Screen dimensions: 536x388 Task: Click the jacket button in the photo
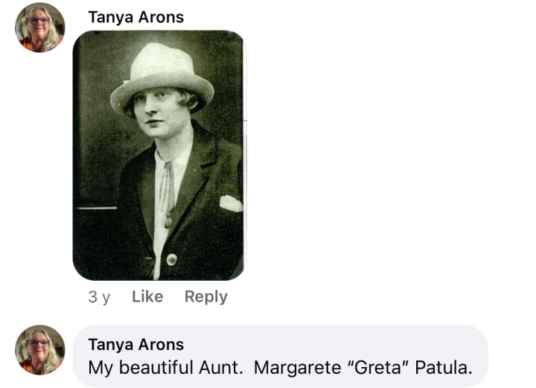click(x=172, y=259)
